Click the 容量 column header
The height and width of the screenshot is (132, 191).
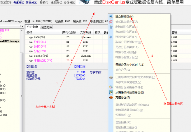click(175, 32)
